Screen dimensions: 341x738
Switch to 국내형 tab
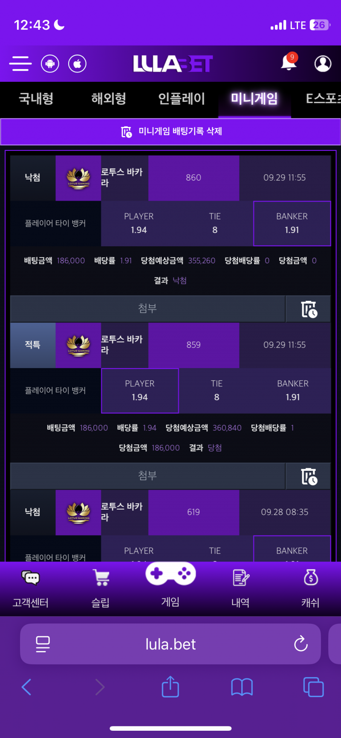(36, 99)
